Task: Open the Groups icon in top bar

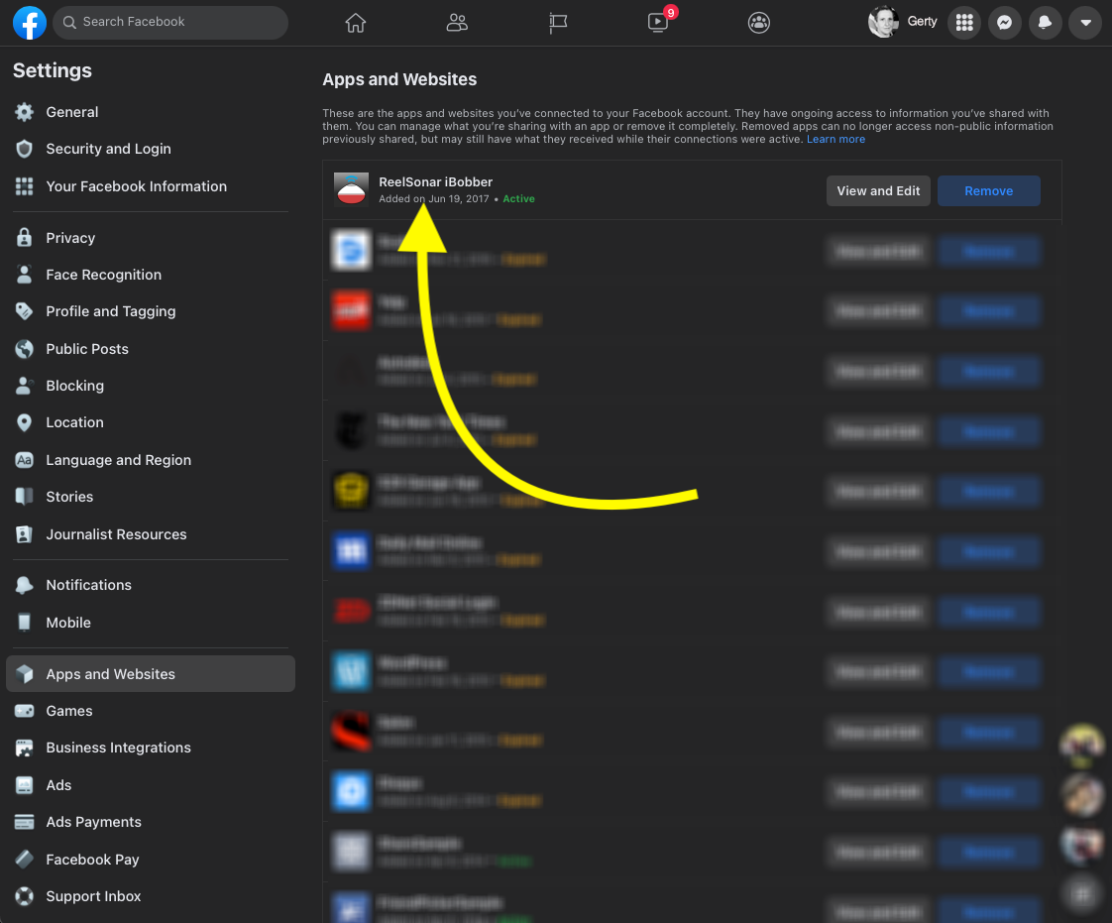Action: 759,23
